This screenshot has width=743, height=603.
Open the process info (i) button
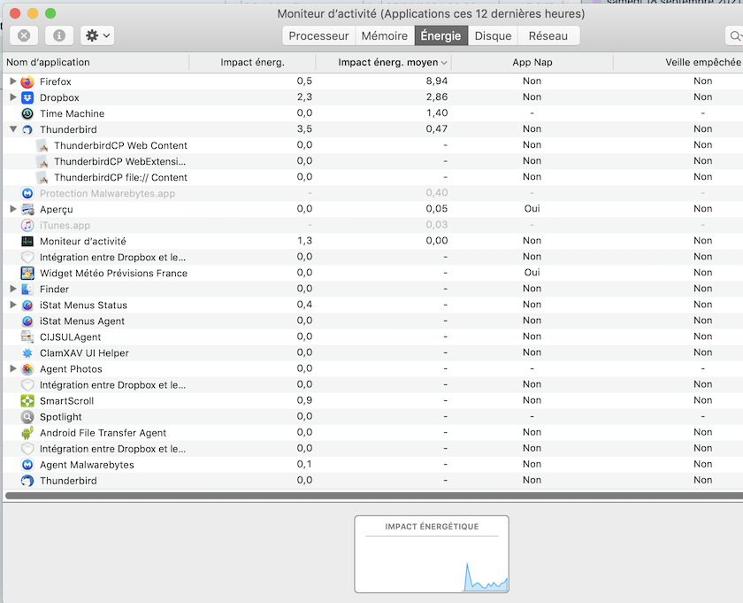[x=59, y=35]
